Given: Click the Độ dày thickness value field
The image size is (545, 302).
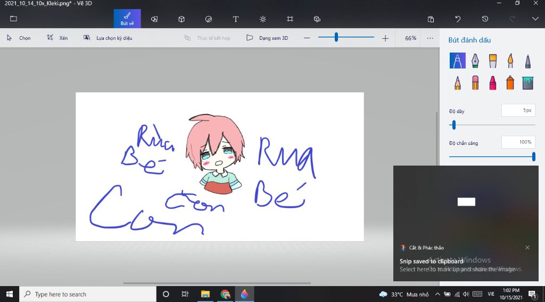Looking at the screenshot, I should point(518,110).
